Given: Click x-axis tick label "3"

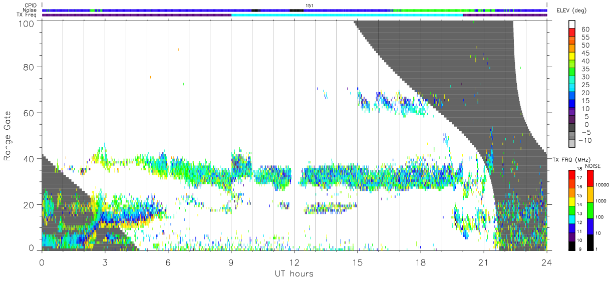Looking at the screenshot, I should pyautogui.click(x=105, y=262).
